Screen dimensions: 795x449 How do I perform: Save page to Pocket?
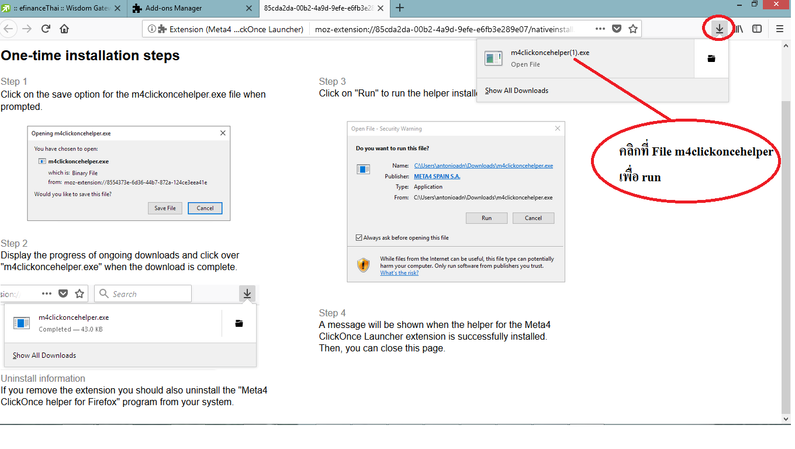[x=617, y=29]
